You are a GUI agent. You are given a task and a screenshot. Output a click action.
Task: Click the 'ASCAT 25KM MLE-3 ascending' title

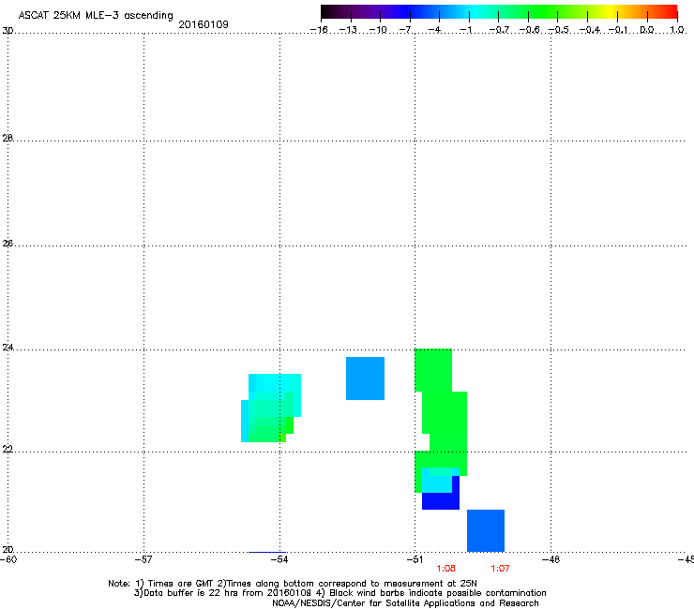tap(96, 16)
